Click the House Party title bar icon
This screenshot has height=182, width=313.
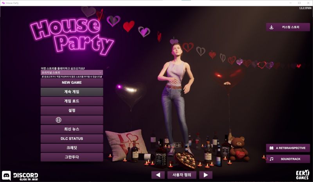pyautogui.click(x=3, y=3)
